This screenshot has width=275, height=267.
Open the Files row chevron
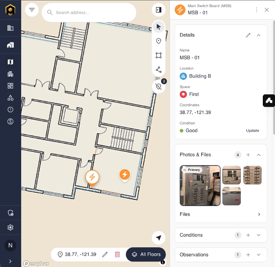259,214
